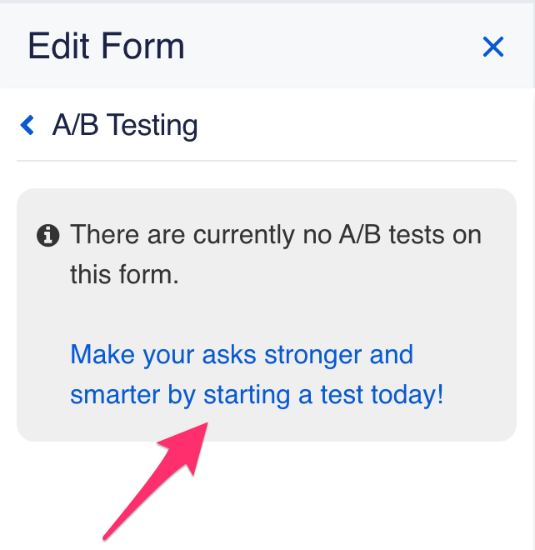Viewport: 535px width, 550px height.
Task: Click the A/B Testing heading
Action: click(125, 126)
